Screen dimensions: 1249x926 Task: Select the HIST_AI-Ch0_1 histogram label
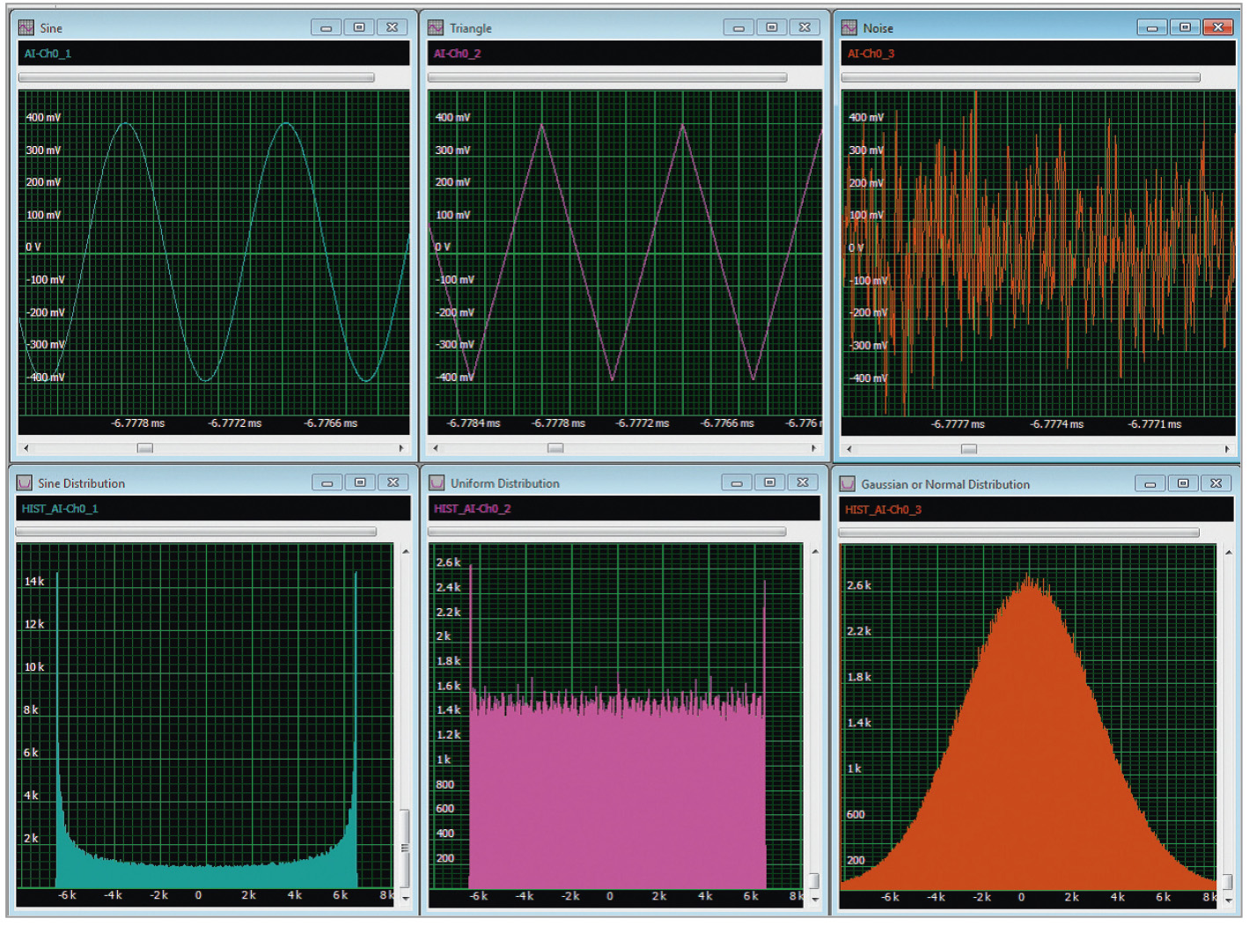point(60,509)
